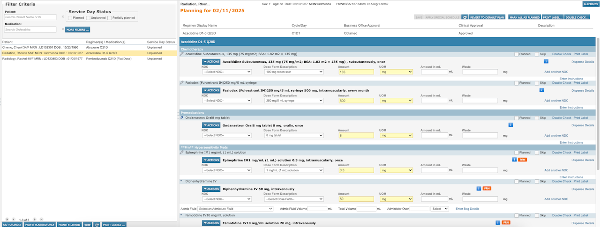The height and width of the screenshot is (227, 600).
Task: Click the More Filters button
Action: tap(78, 29)
